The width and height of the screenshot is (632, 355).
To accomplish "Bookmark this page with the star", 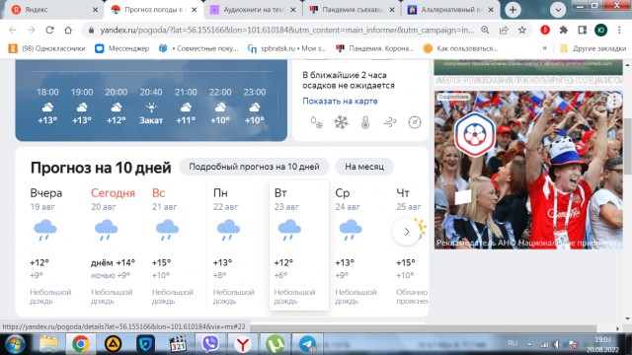I will (x=522, y=30).
